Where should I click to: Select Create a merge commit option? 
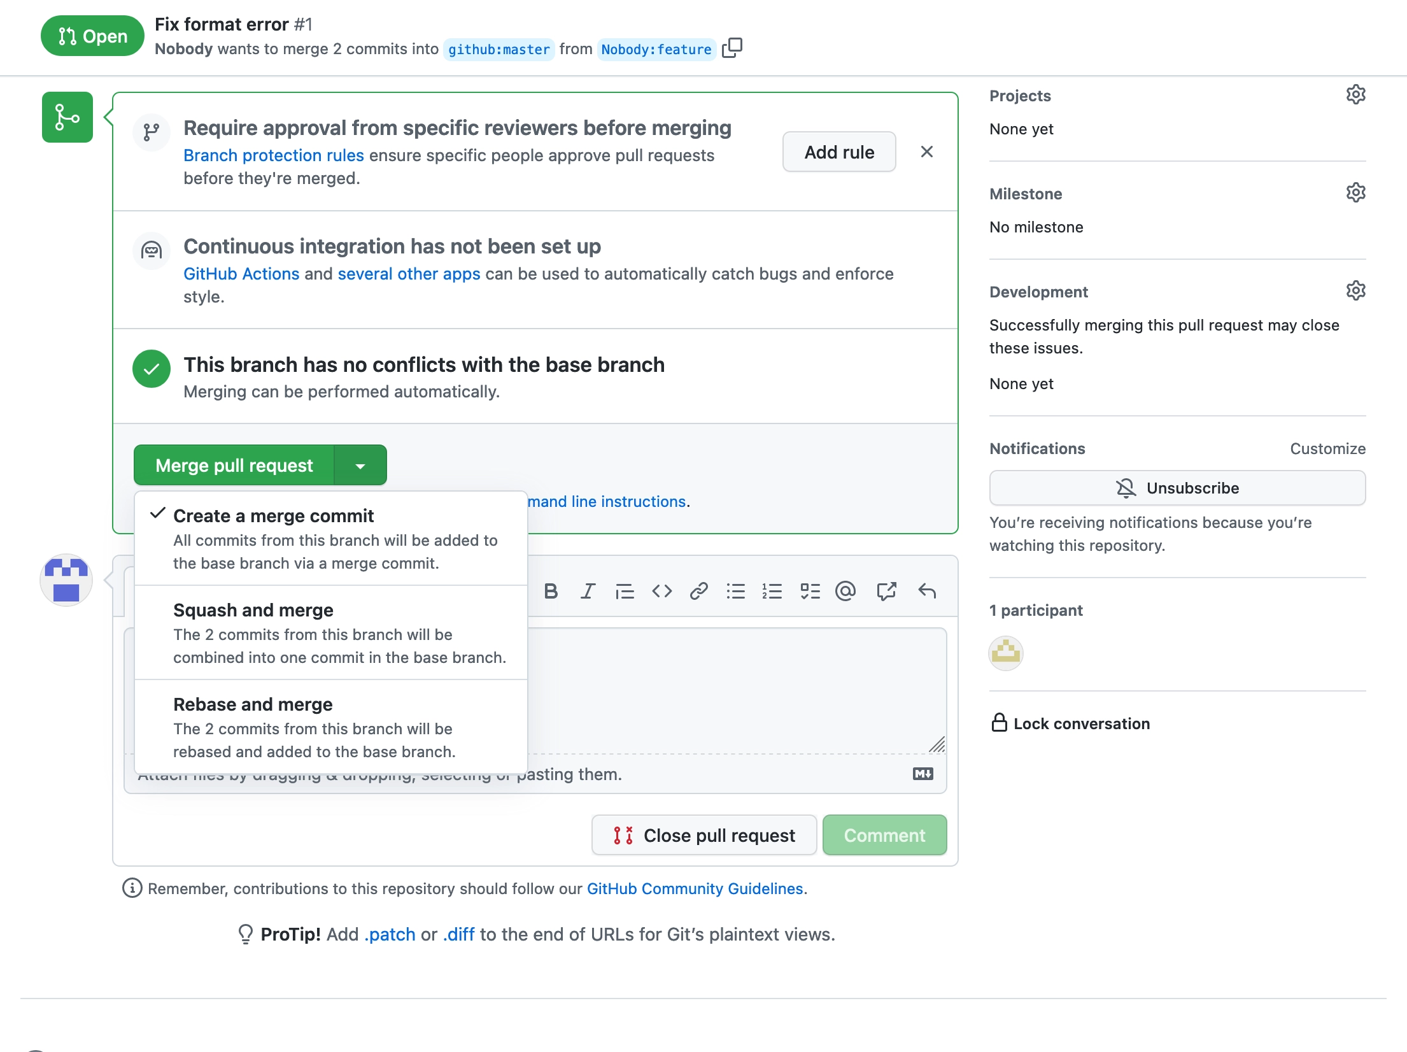click(331, 539)
